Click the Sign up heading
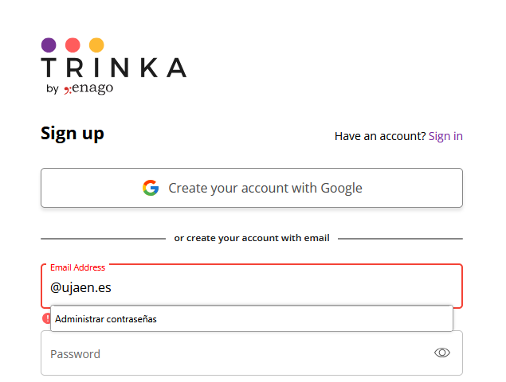Screen dimensions: 506x382 click(x=73, y=134)
